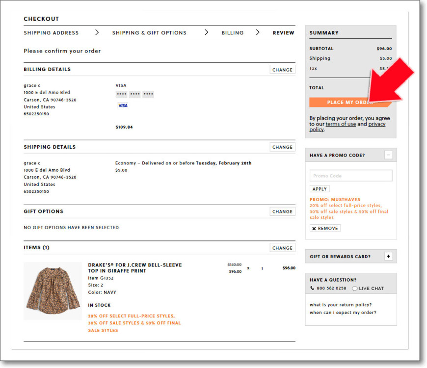Click the subtotal amount $96.00 in Summary

[384, 49]
